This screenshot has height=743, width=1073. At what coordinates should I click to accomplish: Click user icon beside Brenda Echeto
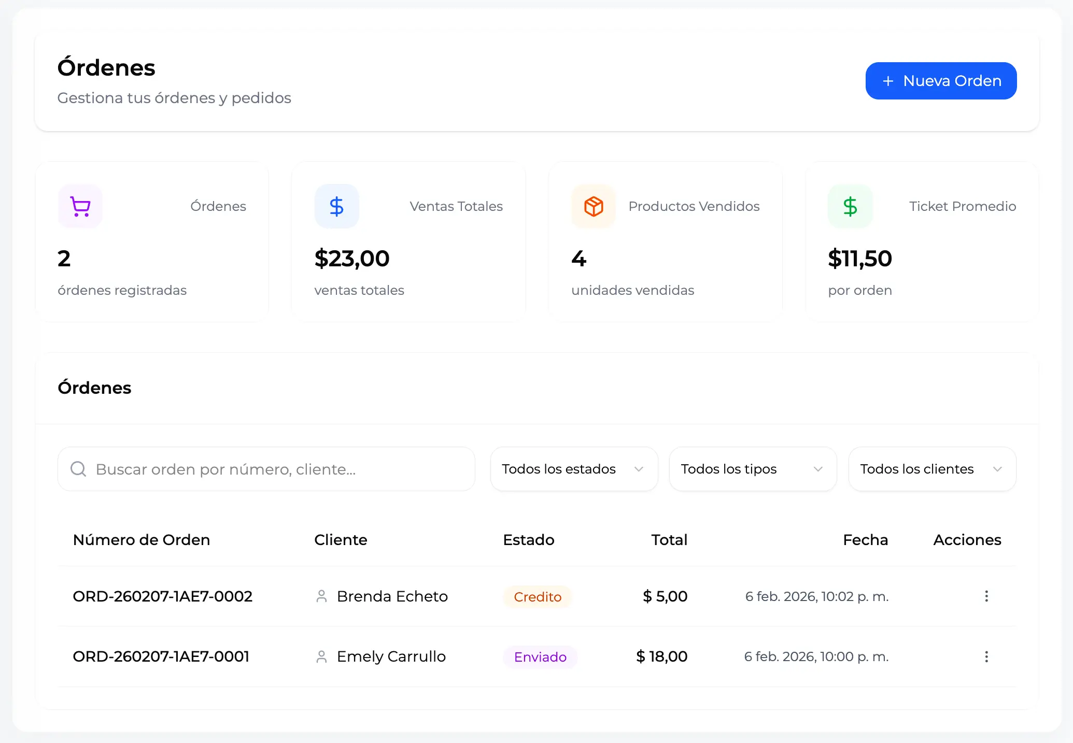pos(321,596)
